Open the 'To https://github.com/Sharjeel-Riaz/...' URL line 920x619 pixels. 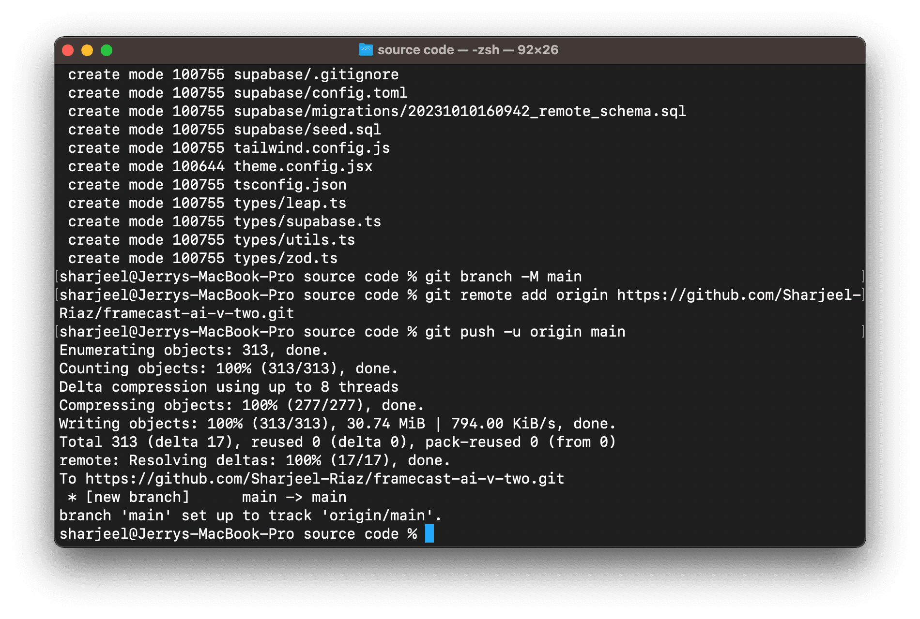point(312,479)
